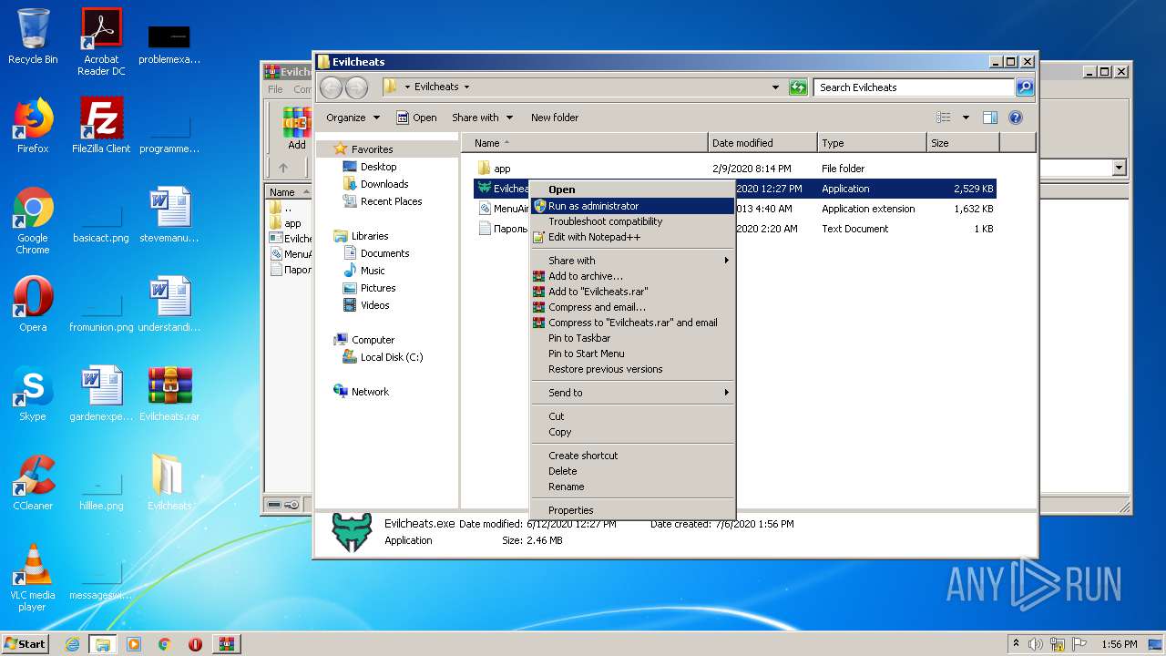Choose Run as administrator
Viewport: 1166px width, 656px height.
[633, 206]
